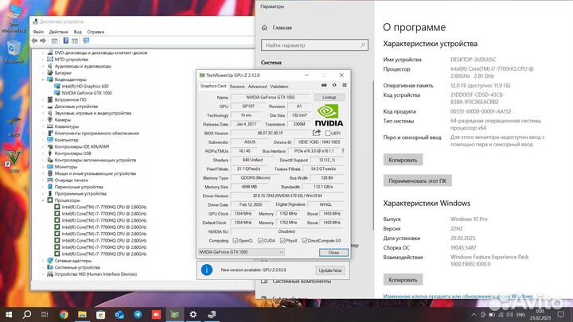Click the Close button in GPU-Z

(x=333, y=252)
